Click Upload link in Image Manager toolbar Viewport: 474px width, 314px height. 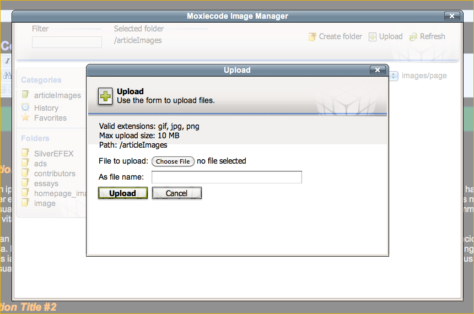tap(391, 36)
